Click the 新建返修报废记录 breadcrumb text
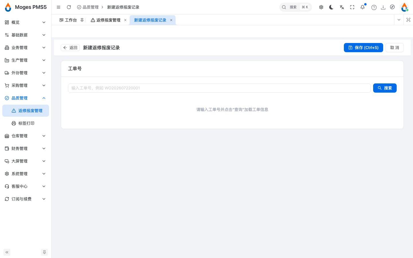The image size is (413, 258). [123, 7]
